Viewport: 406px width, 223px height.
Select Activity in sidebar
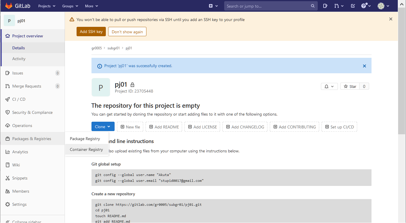tap(32, 59)
